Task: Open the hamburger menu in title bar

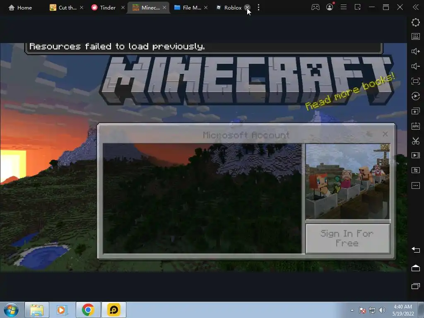Action: [344, 7]
